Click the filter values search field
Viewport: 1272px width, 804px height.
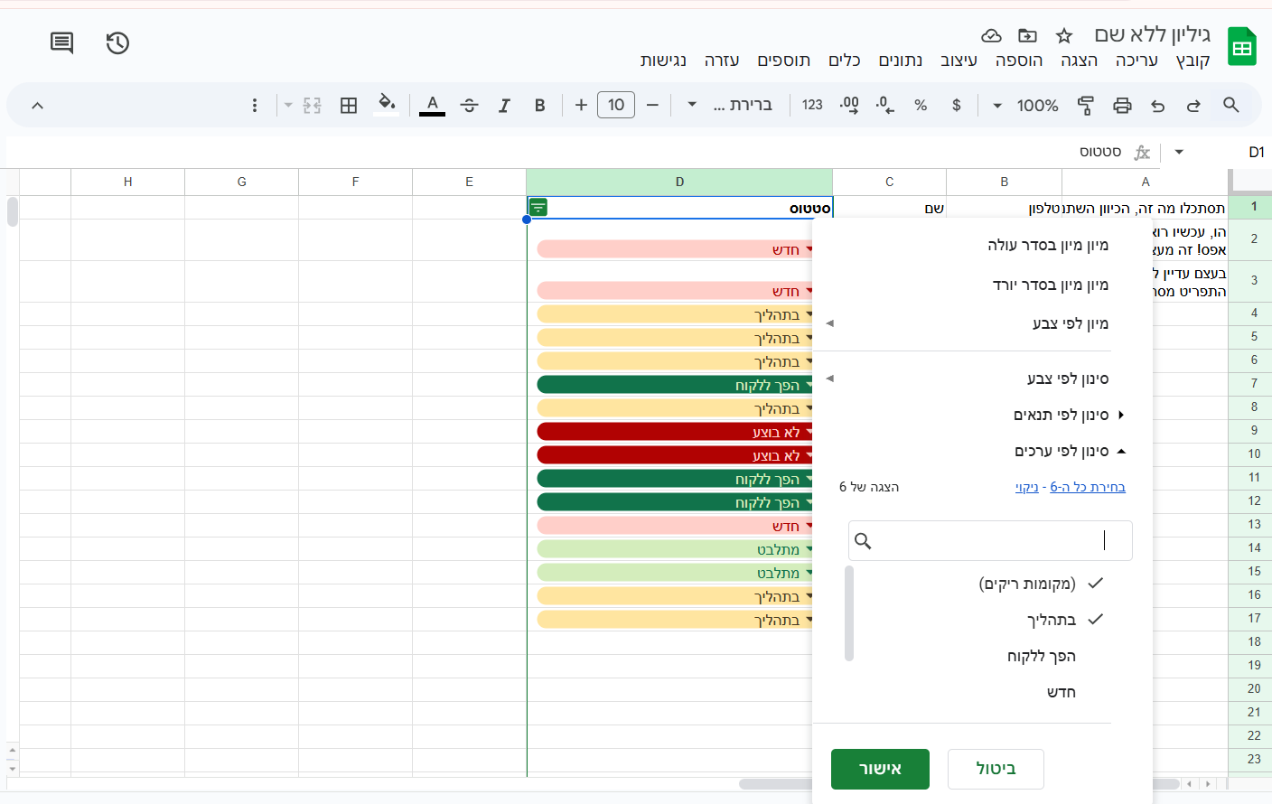(x=989, y=540)
